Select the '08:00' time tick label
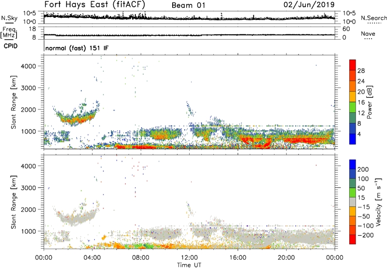 (141, 258)
